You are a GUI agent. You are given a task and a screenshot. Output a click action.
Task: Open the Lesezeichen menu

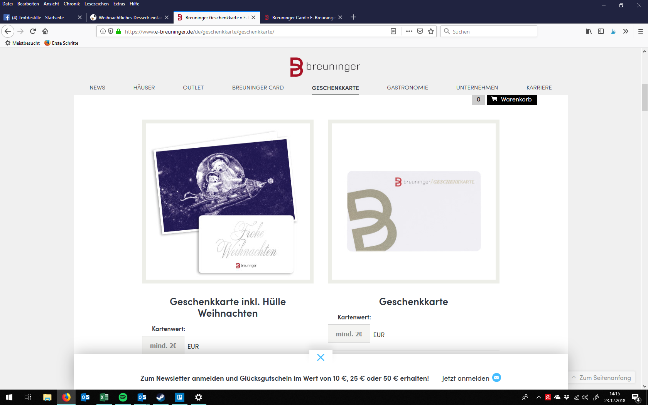[x=96, y=4]
